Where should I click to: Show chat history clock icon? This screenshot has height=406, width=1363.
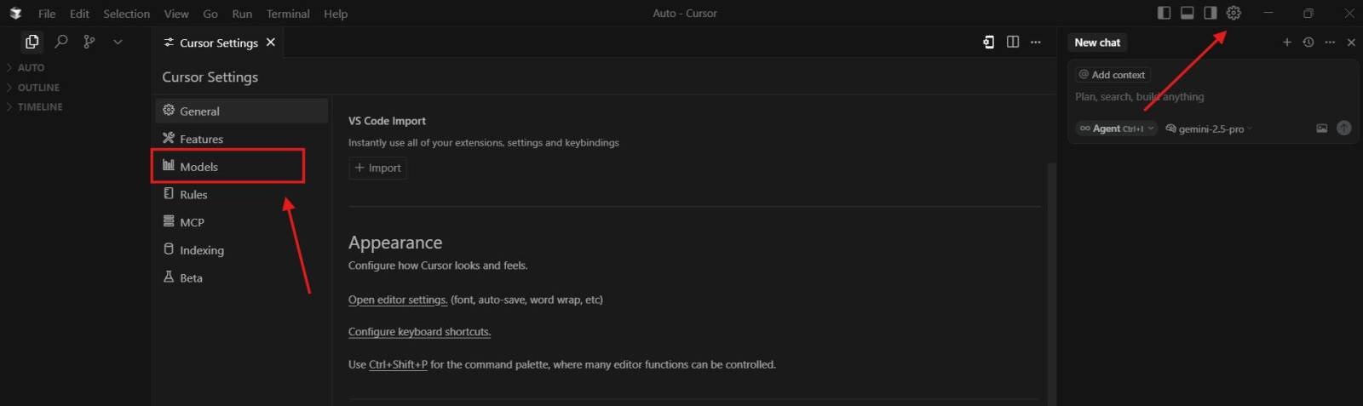pos(1308,43)
